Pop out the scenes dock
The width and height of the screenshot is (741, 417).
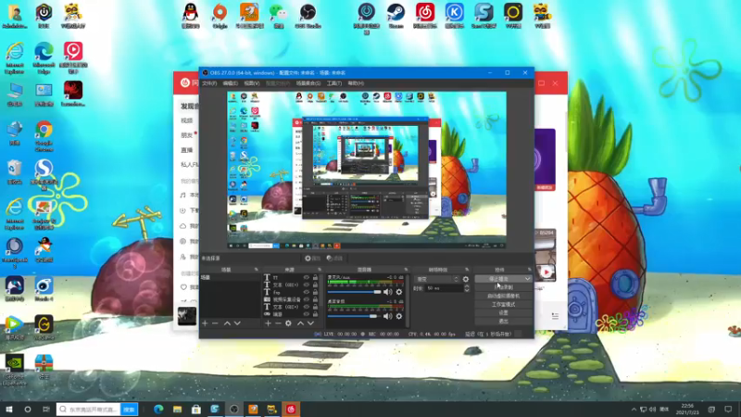point(257,270)
